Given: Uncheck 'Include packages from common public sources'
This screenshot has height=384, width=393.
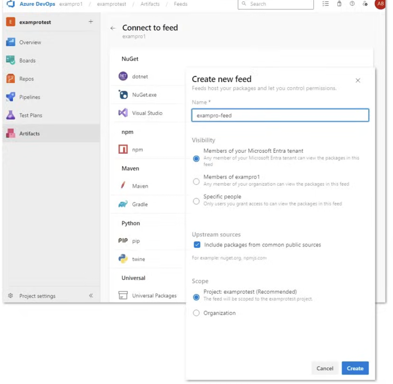Looking at the screenshot, I should (197, 245).
